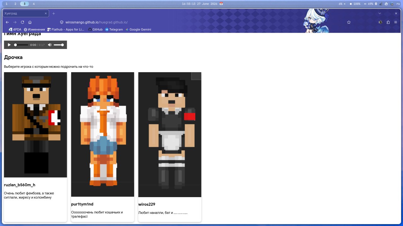Switch to workspace 4
Screen dimensions: 403x226
click(34, 4)
